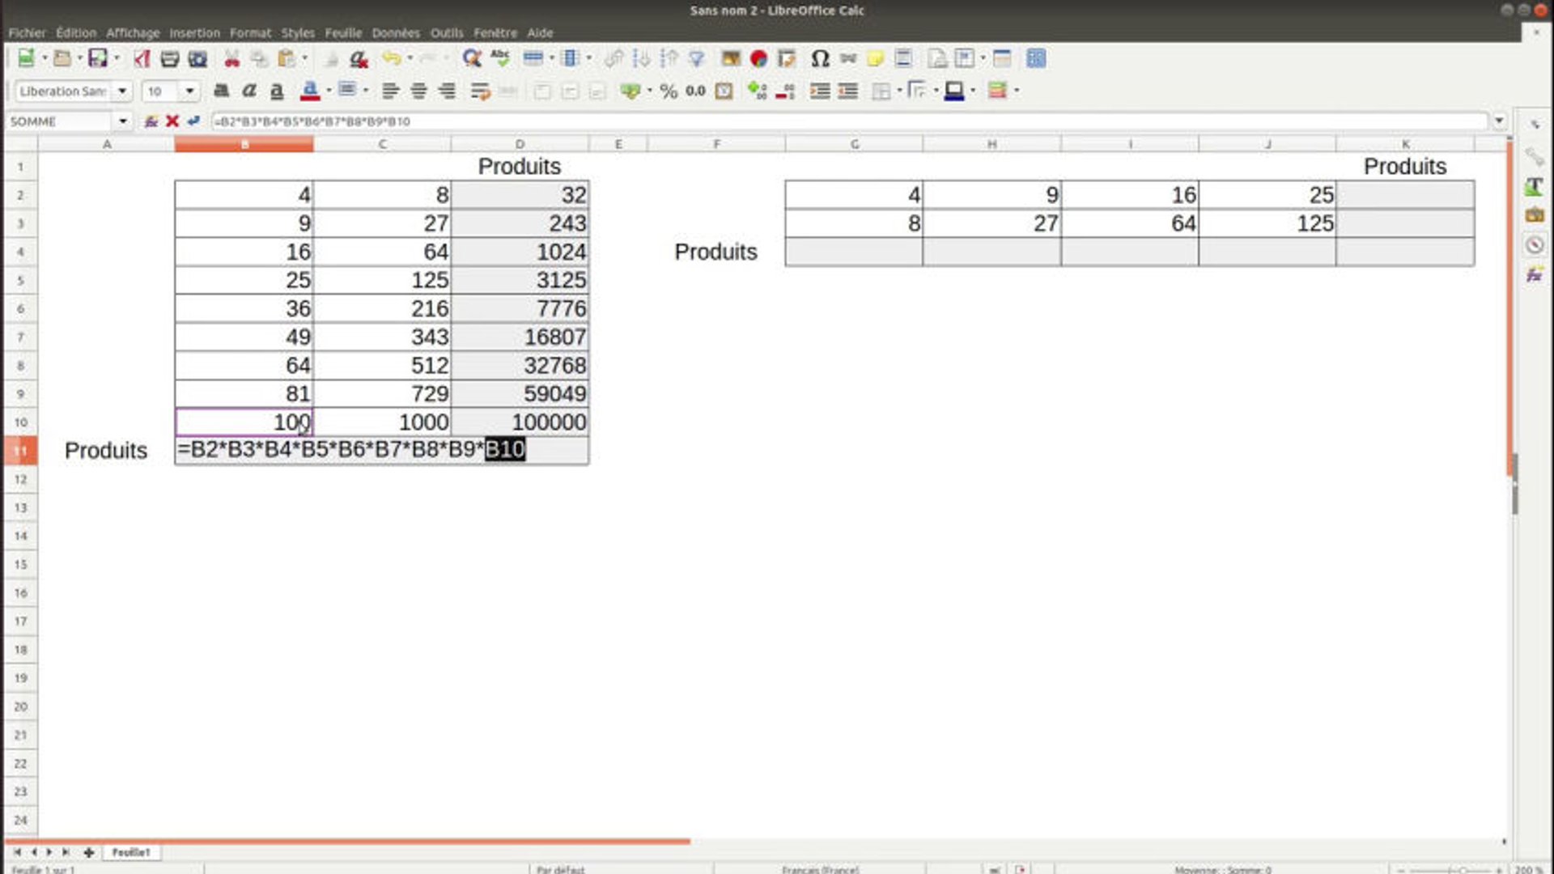Expand the formula bar arrow
The height and width of the screenshot is (874, 1554).
pyautogui.click(x=1499, y=121)
